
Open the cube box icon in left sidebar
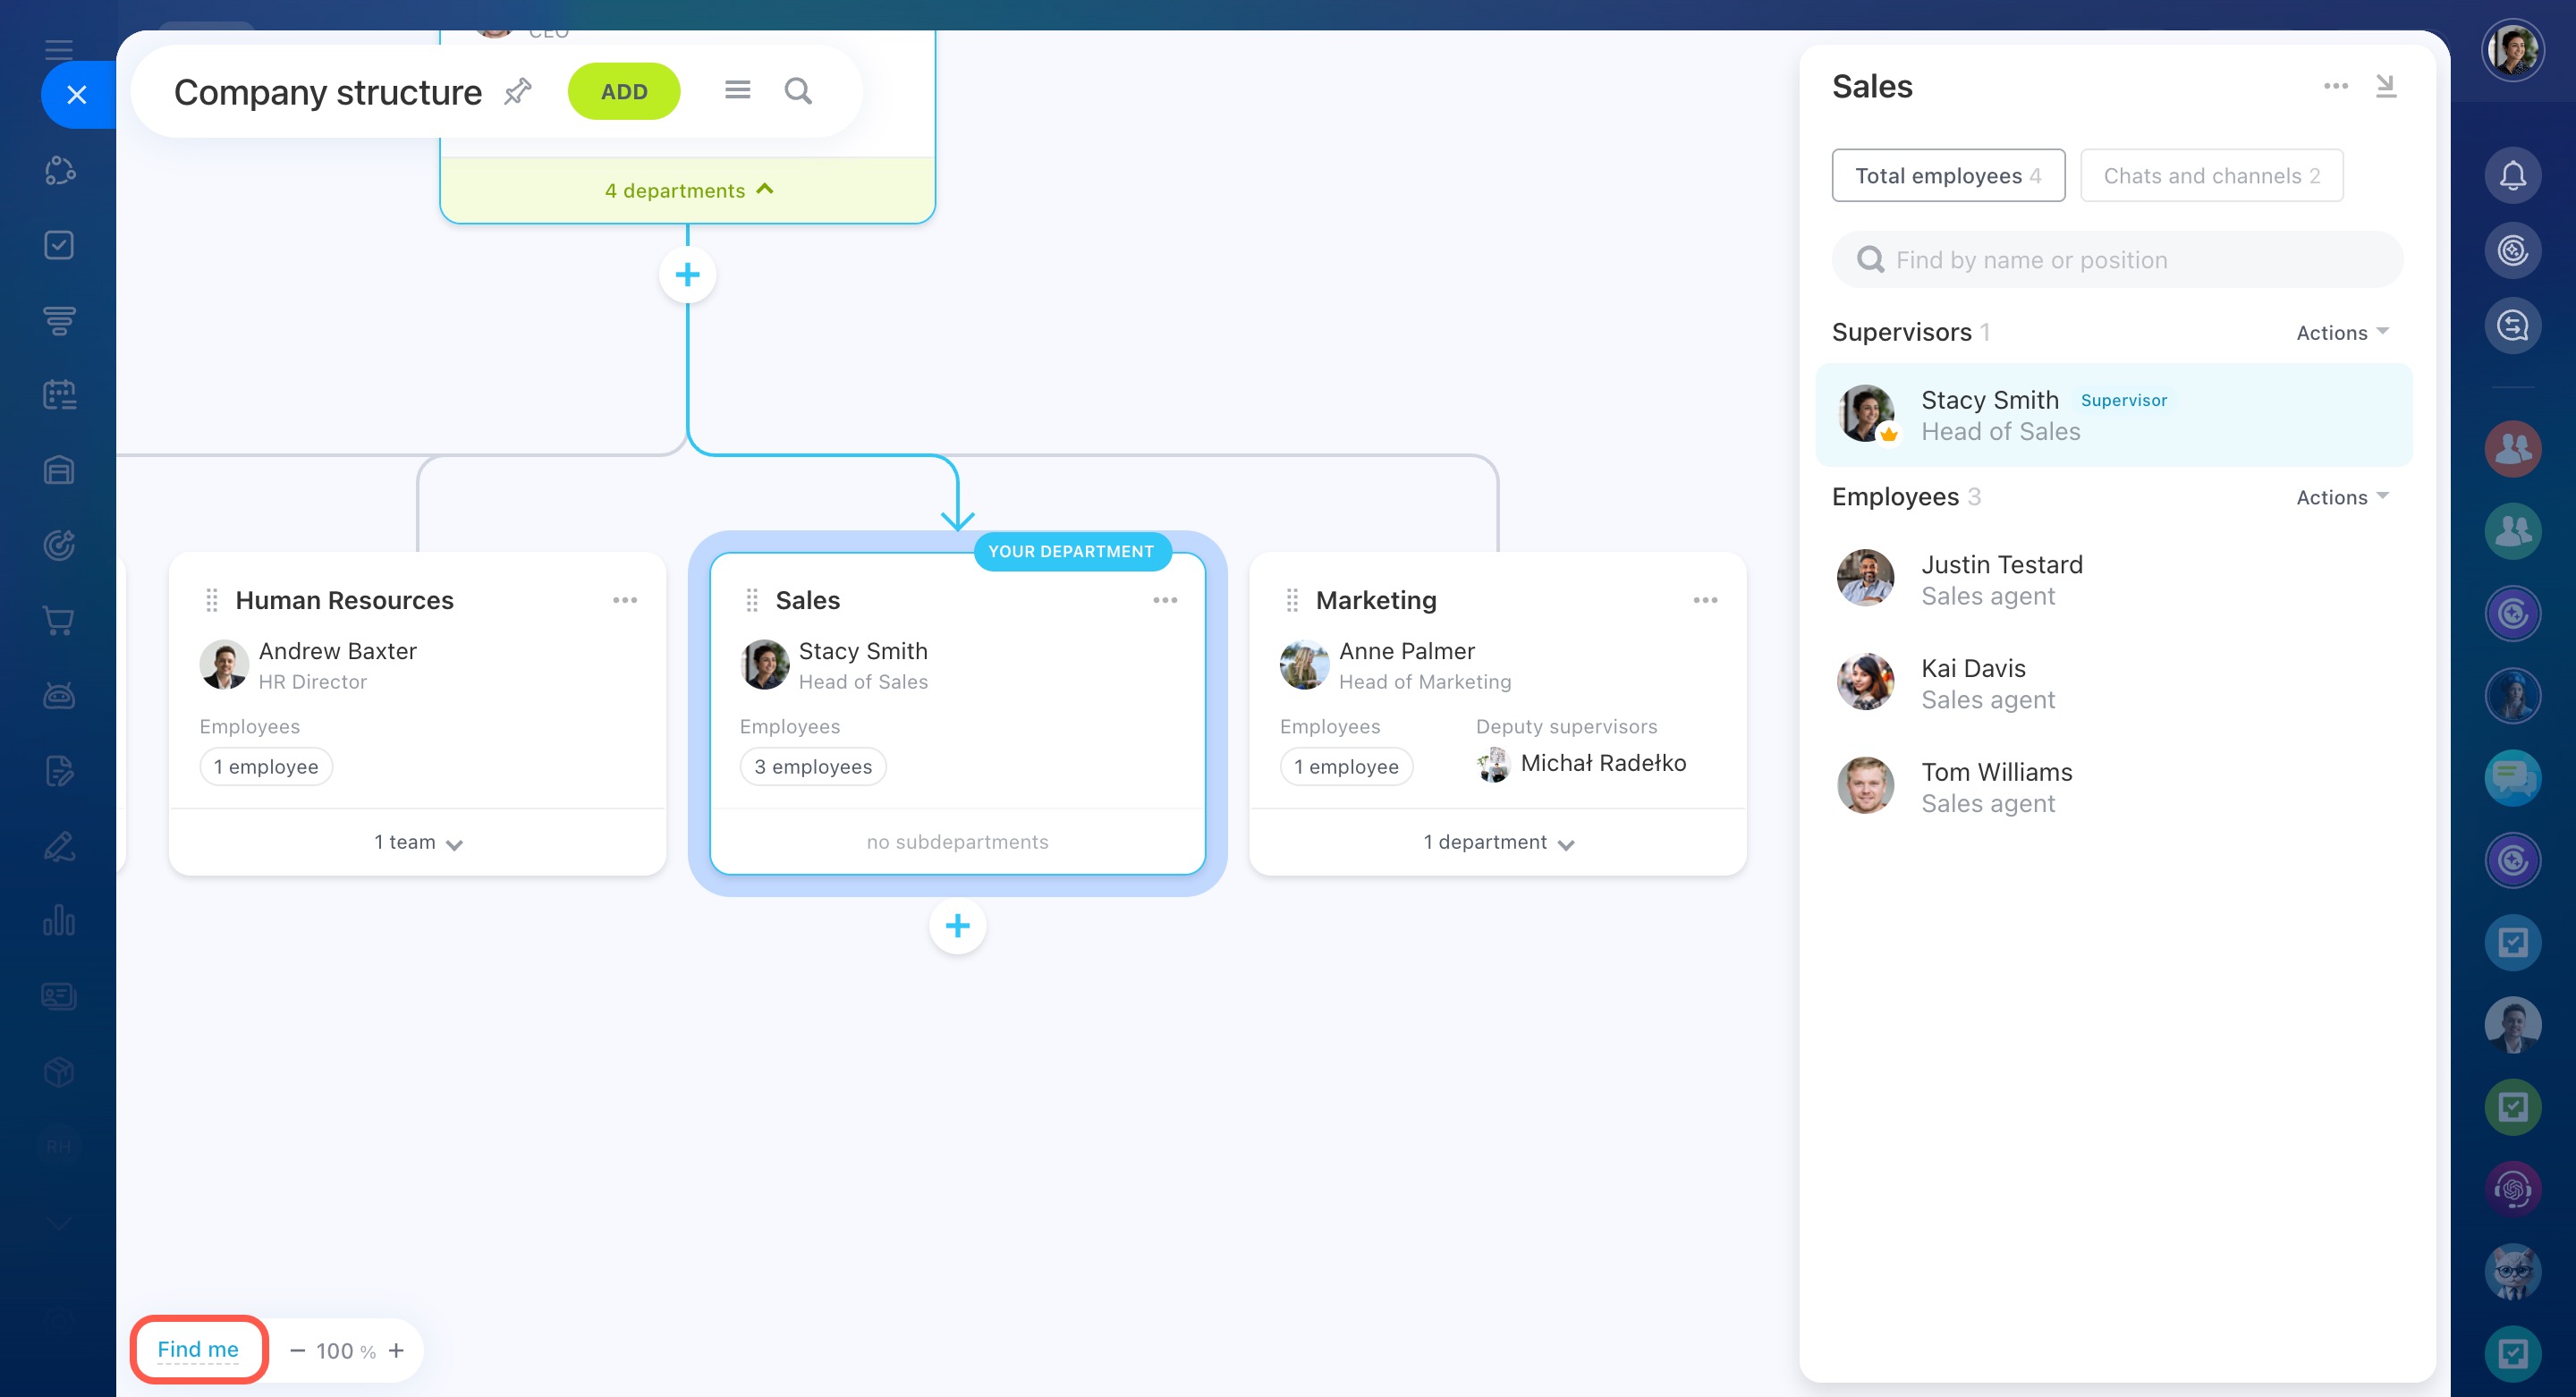coord(59,1072)
